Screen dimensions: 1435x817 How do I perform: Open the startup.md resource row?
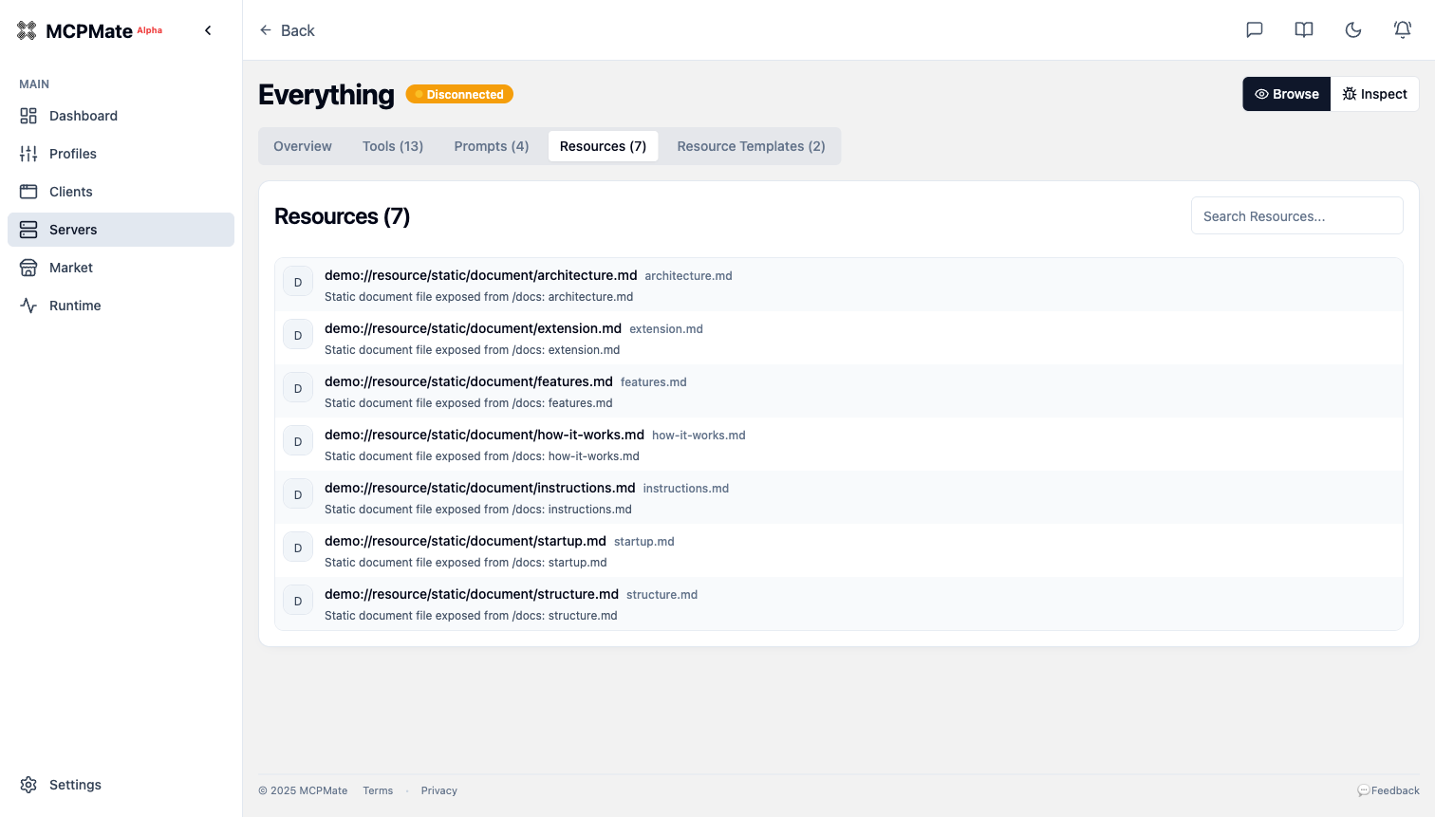click(x=839, y=550)
